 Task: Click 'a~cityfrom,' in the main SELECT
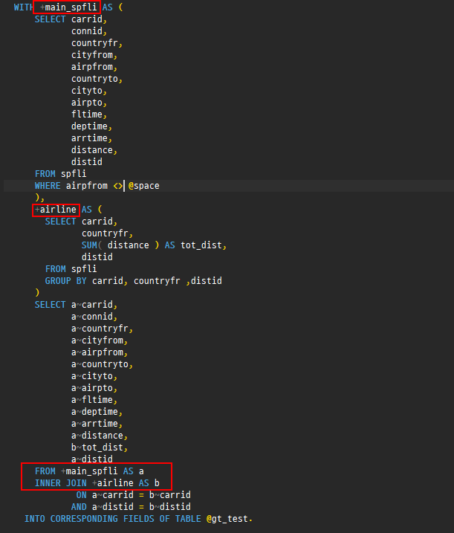(100, 340)
